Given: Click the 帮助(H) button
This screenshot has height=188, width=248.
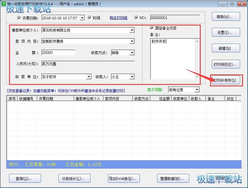Looking at the screenshot, I should 226,16.
